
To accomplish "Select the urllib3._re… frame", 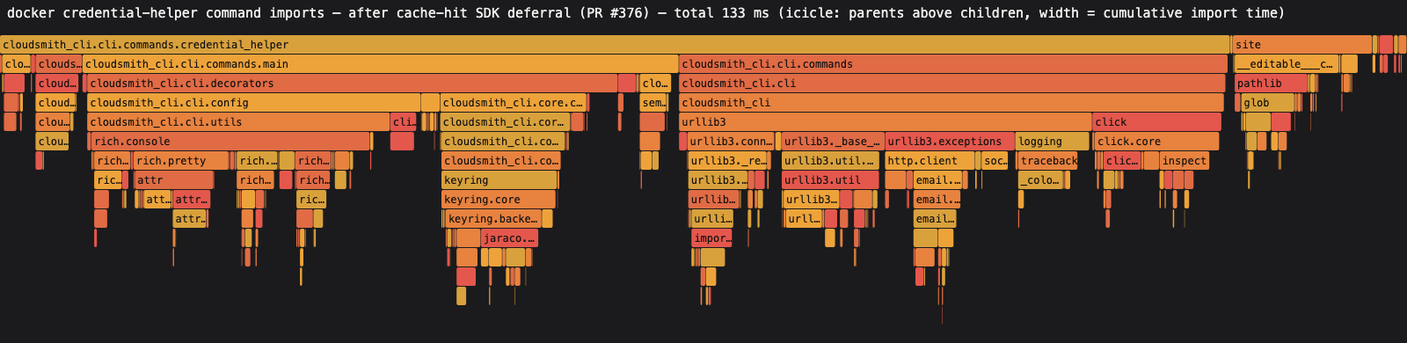I will click(x=728, y=161).
